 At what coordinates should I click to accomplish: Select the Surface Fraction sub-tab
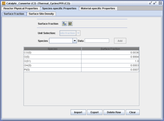pos(14,14)
